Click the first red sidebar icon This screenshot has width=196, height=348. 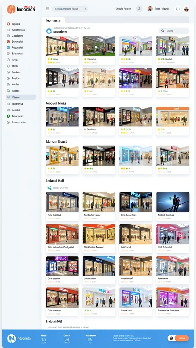click(8, 24)
